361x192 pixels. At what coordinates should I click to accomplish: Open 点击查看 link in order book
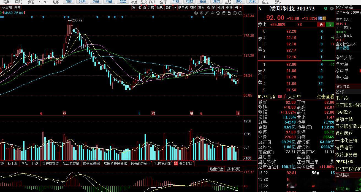325,97
